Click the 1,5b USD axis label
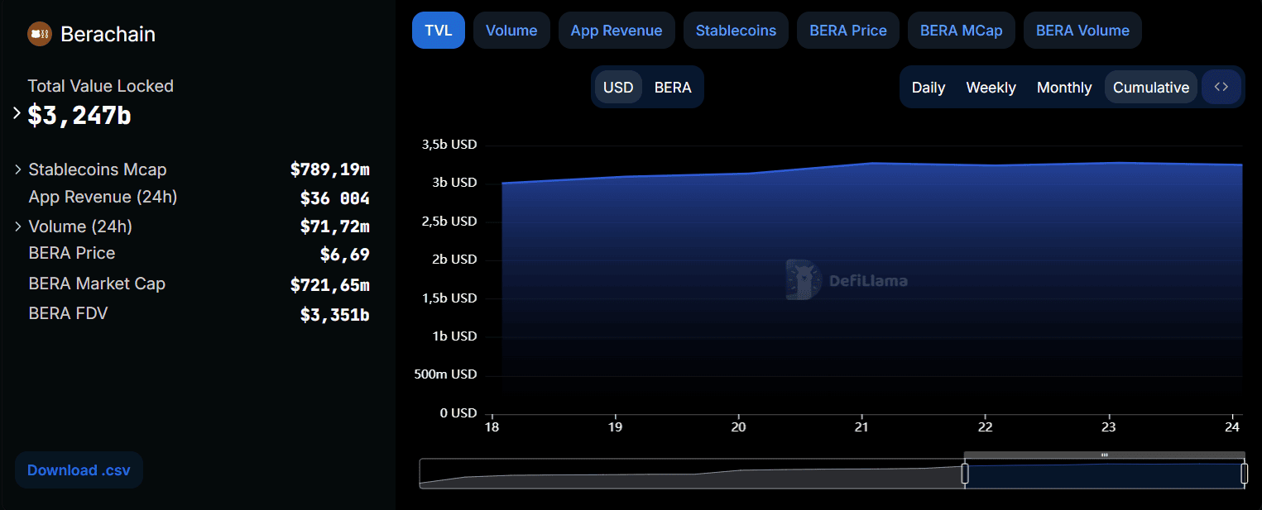The image size is (1262, 510). [449, 298]
